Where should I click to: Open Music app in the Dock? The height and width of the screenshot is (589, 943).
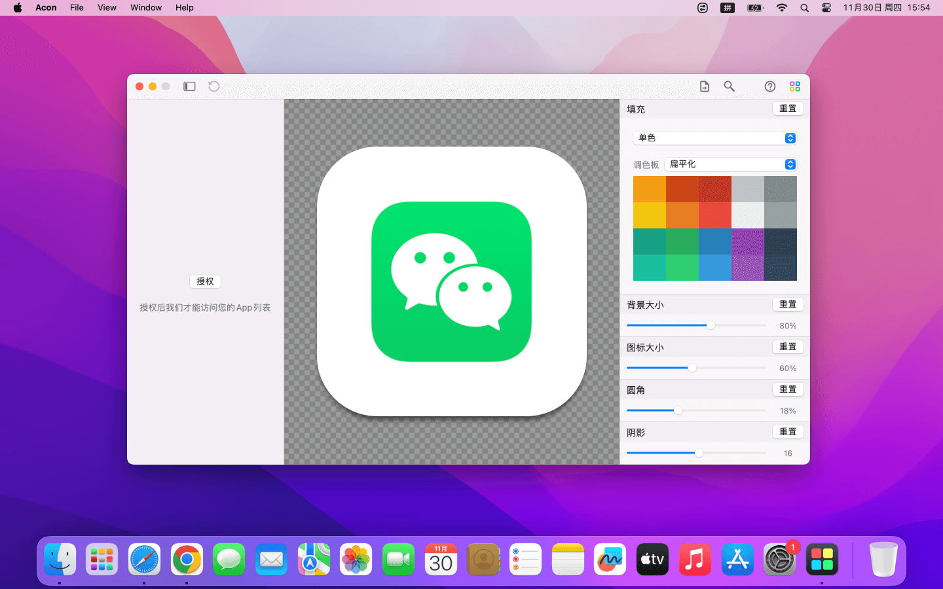pyautogui.click(x=695, y=560)
